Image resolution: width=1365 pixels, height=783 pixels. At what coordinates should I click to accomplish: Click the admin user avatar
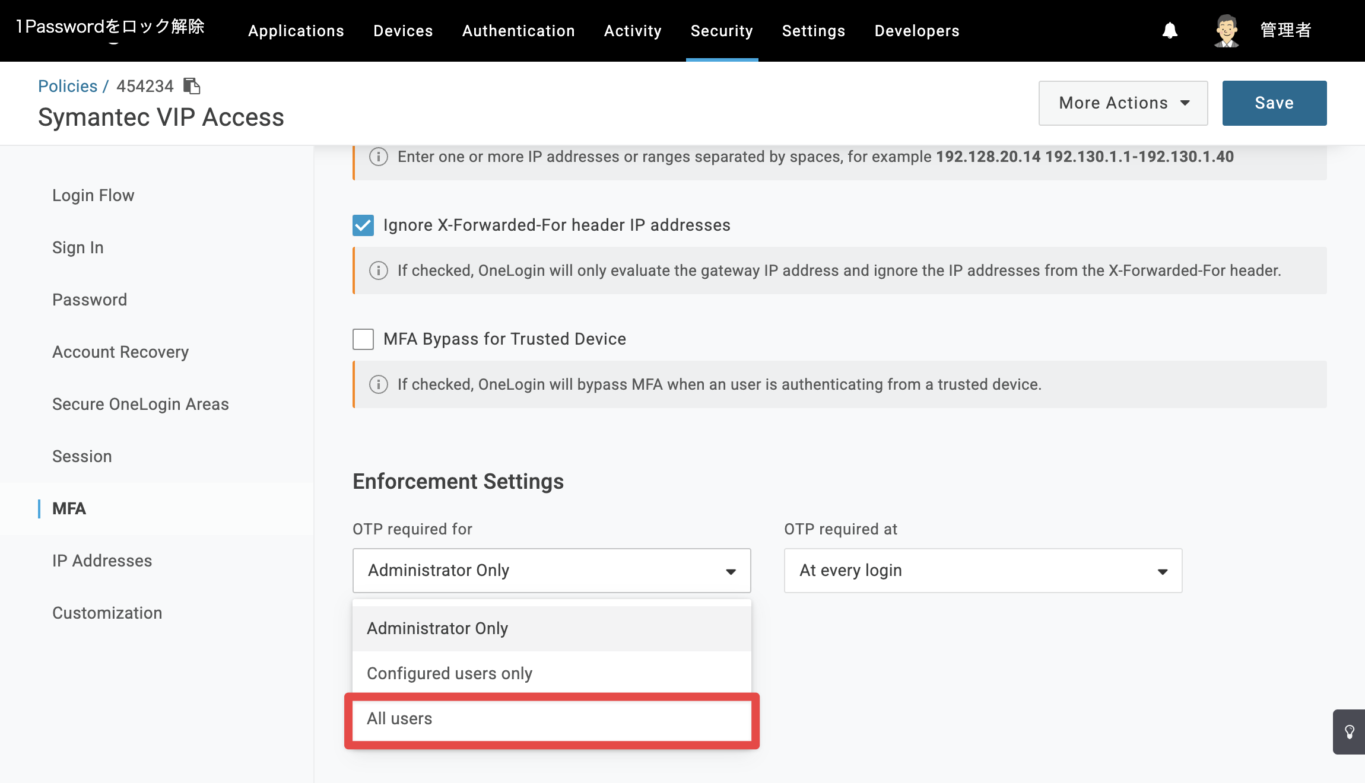(1226, 30)
